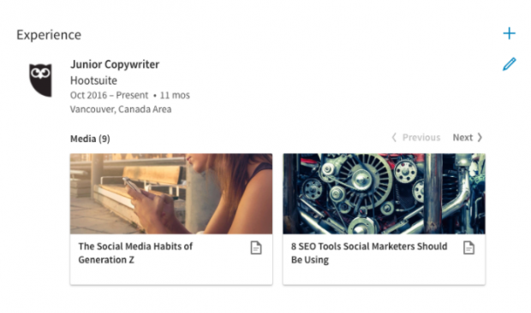Screen dimensions: 531x313
Task: Edit Junior Copywriter position with pencil icon
Action: coord(509,64)
